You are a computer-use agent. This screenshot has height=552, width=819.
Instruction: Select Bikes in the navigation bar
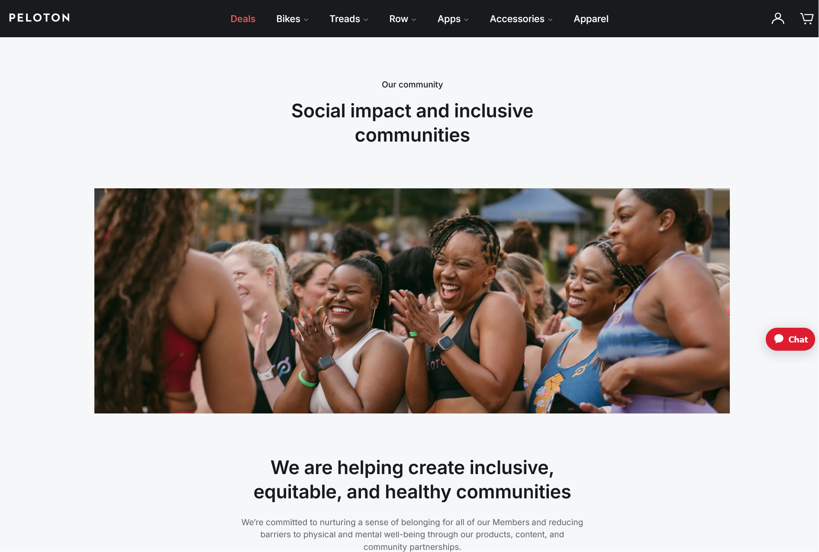[288, 19]
